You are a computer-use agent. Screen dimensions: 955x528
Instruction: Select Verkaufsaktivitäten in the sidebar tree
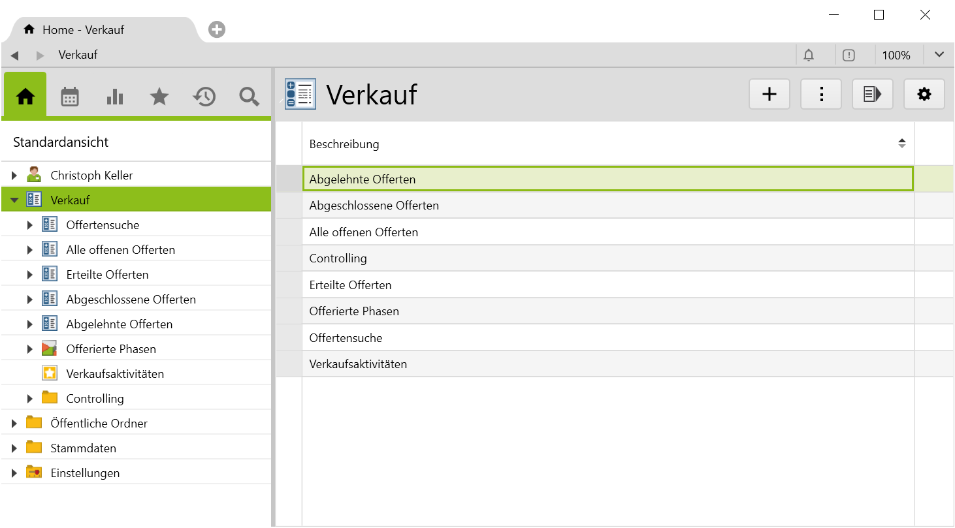point(115,374)
